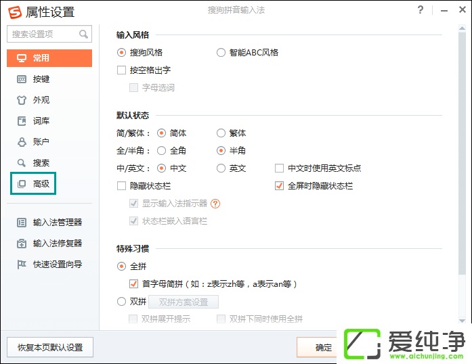The height and width of the screenshot is (364, 472).
Task: Enable 按空格出字 checkbox
Action: (x=122, y=70)
